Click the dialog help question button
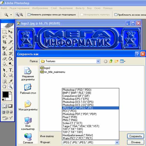 click(137, 54)
